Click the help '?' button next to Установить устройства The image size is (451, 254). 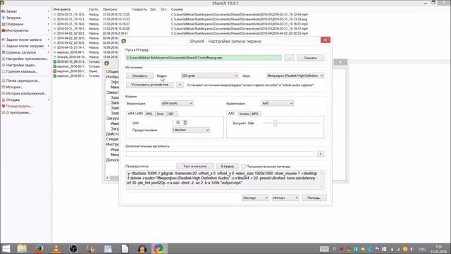pos(180,85)
